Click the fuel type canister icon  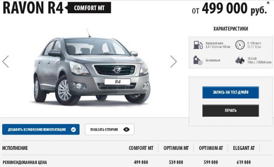coord(198,60)
